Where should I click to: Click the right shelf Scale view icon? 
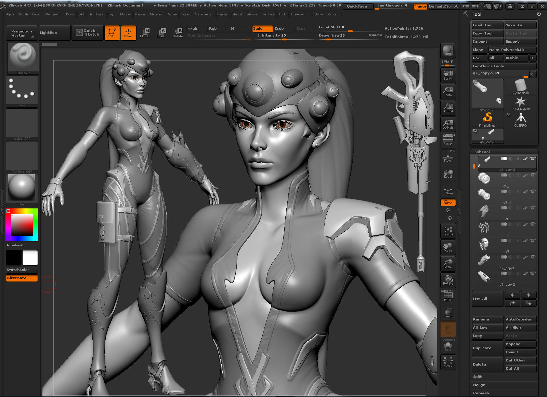448,264
